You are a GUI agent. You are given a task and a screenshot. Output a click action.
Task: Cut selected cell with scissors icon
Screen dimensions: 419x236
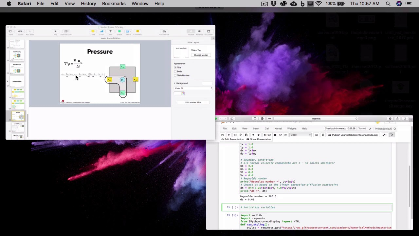(235, 135)
